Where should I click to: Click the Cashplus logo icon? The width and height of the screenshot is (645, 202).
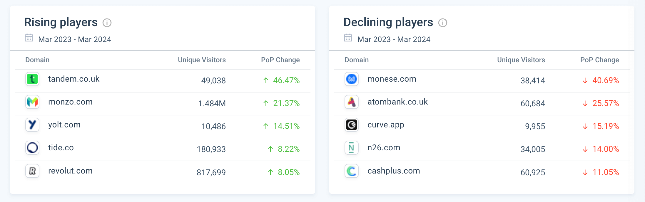click(351, 171)
